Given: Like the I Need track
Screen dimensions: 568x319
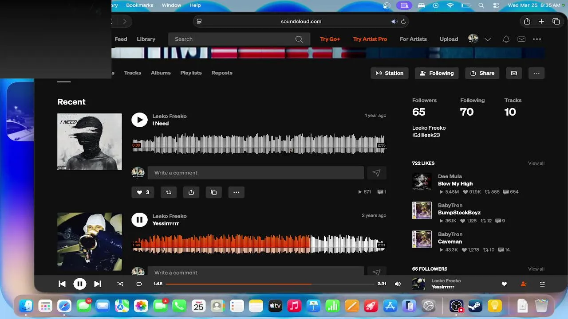Looking at the screenshot, I should (x=143, y=192).
